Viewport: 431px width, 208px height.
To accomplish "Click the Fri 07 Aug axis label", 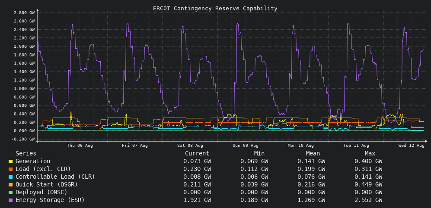I will [x=135, y=146].
